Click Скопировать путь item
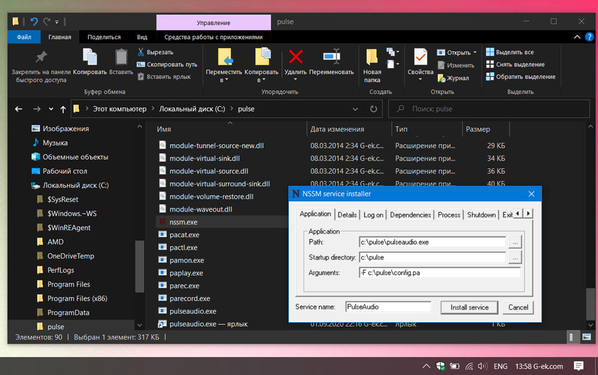 pyautogui.click(x=167, y=64)
